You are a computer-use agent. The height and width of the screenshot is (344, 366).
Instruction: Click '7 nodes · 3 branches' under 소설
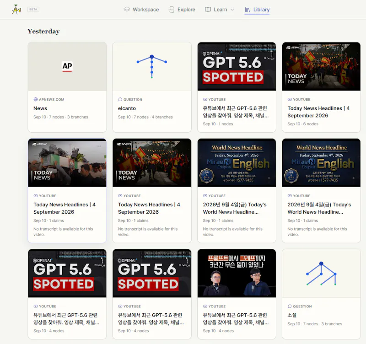323,324
